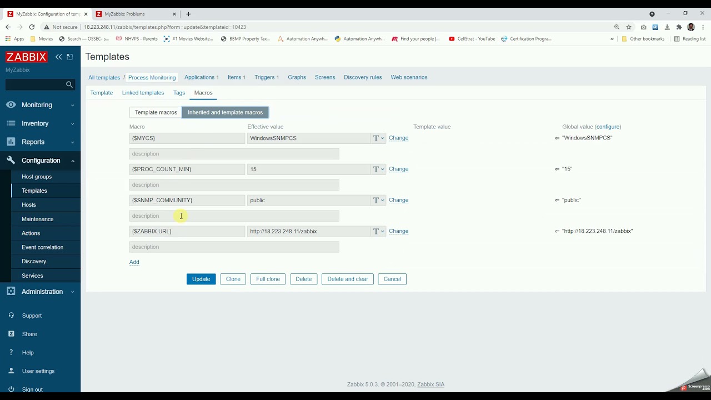
Task: Open the Macros tab
Action: click(203, 93)
